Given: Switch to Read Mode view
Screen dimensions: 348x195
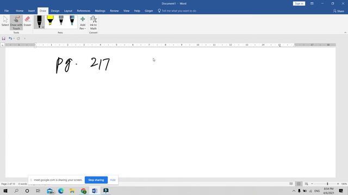Looking at the screenshot, I should click(291, 184).
